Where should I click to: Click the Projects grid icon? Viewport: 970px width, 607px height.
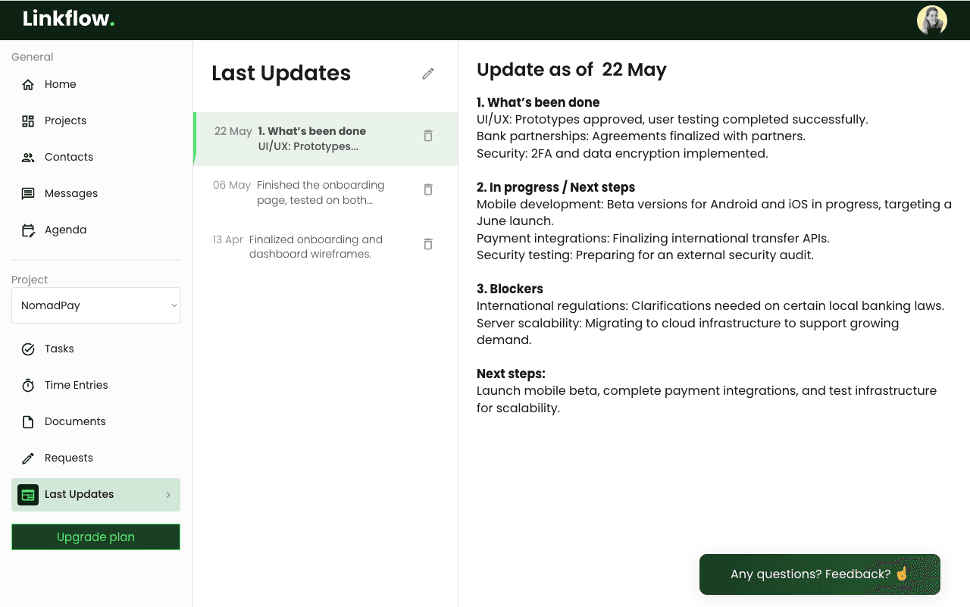point(28,120)
